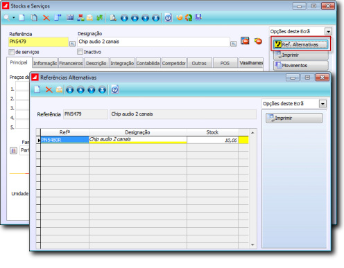Switch to the Principal tab
The width and height of the screenshot is (344, 268).
click(x=19, y=62)
